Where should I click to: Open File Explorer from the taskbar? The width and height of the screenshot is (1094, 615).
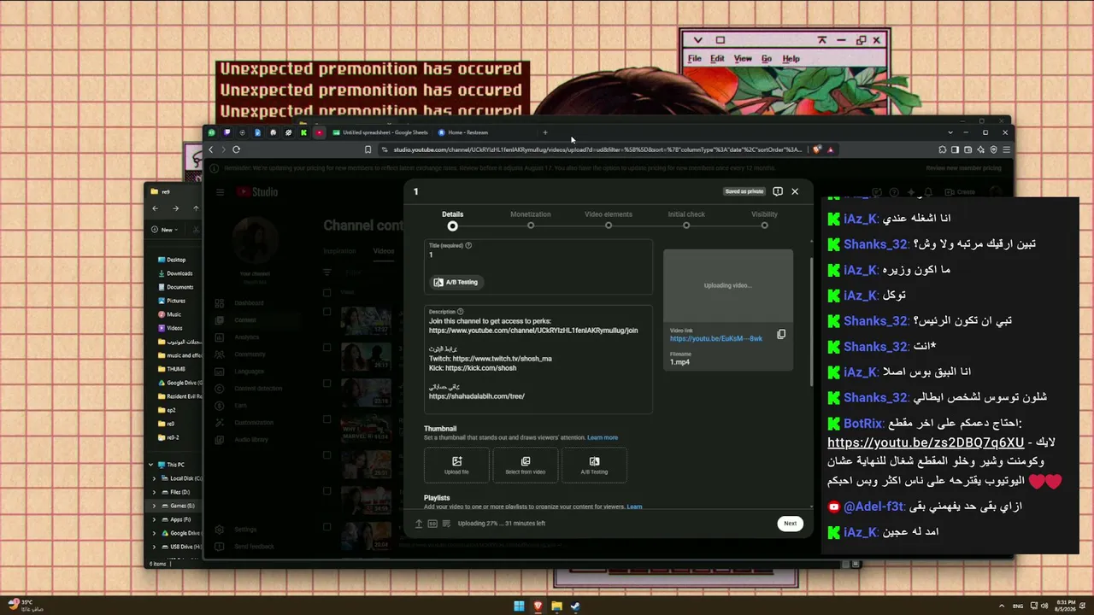click(556, 606)
